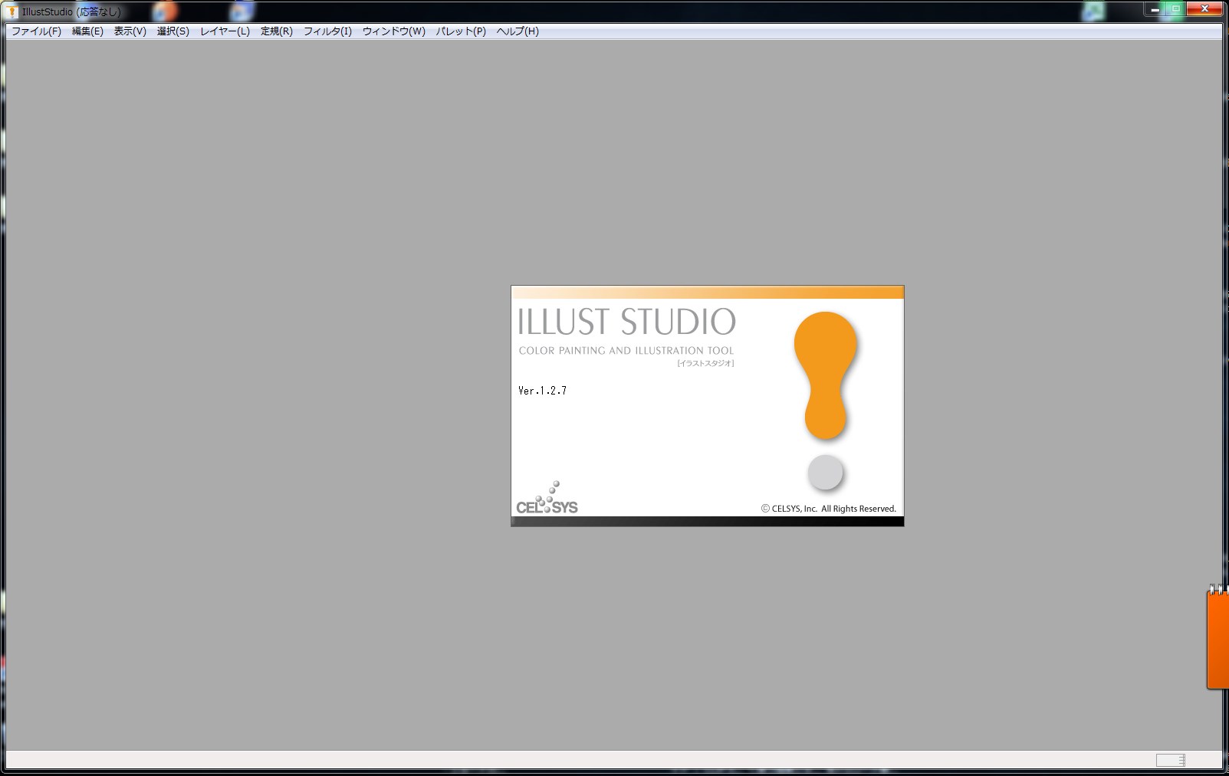This screenshot has height=776, width=1229.
Task: Open the 編集(E) menu
Action: (x=87, y=31)
